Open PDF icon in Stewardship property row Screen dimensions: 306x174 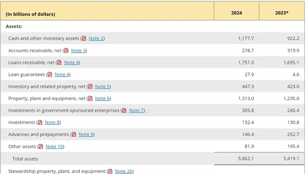pyautogui.click(x=110, y=171)
